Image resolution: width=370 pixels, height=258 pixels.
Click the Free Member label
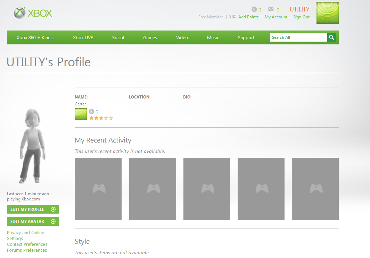point(211,17)
